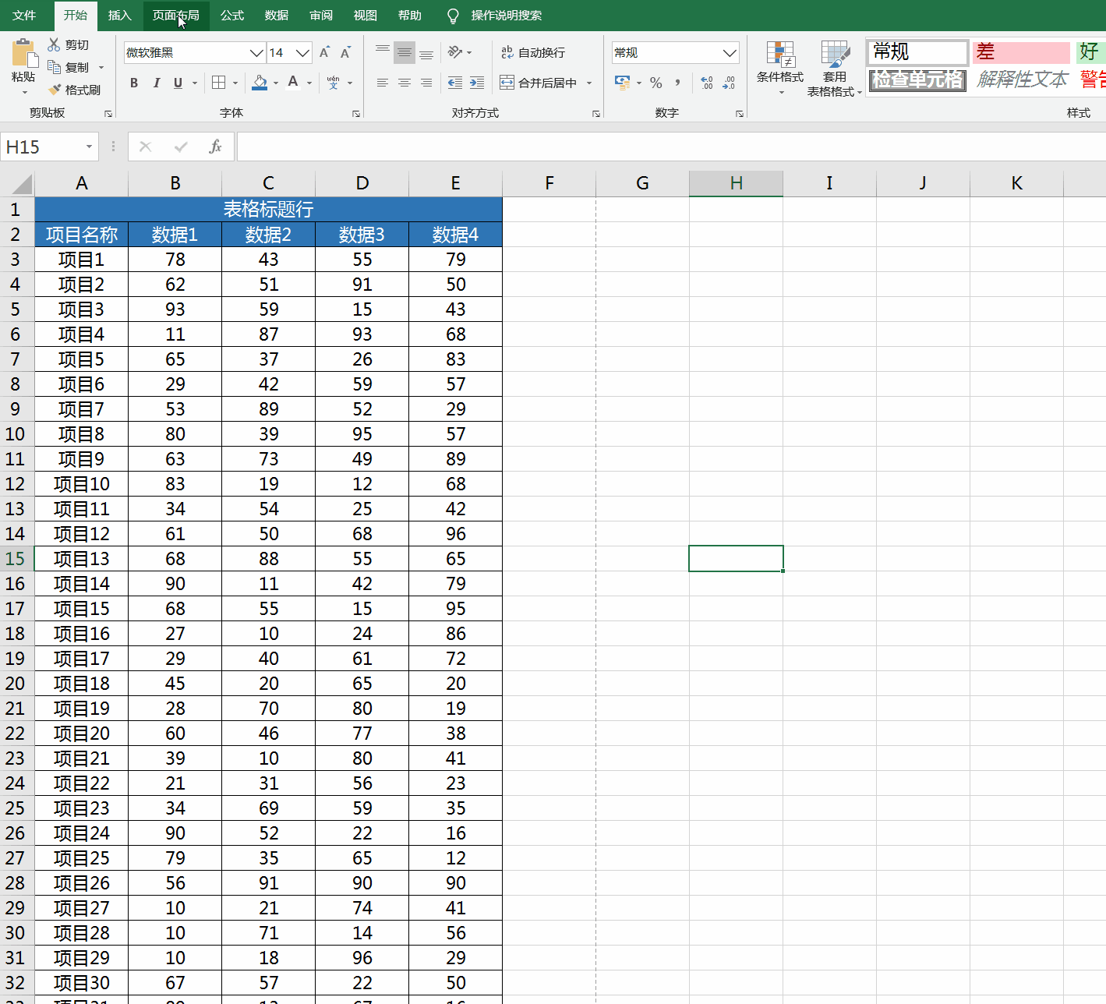Select cell containing 项目13
The width and height of the screenshot is (1106, 1004).
pos(81,558)
